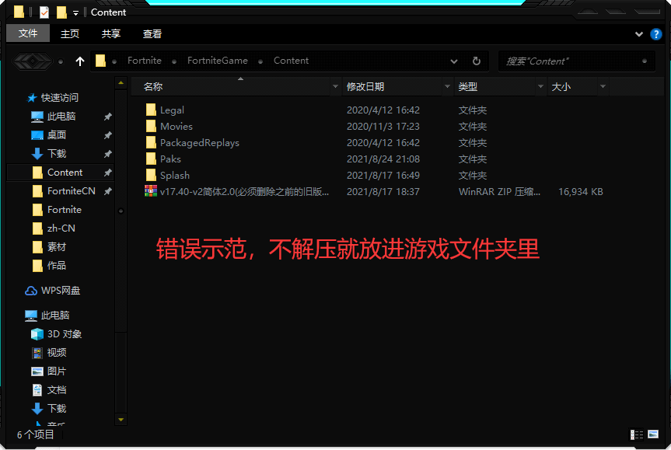This screenshot has width=671, height=450.
Task: Refresh the Content folder view
Action: 477,61
